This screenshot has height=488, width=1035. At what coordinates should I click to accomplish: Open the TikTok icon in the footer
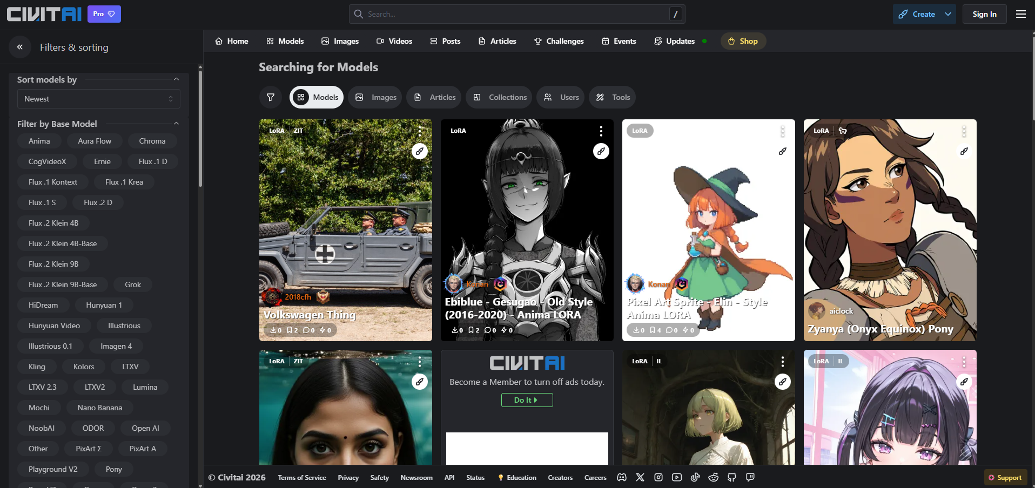pyautogui.click(x=695, y=477)
